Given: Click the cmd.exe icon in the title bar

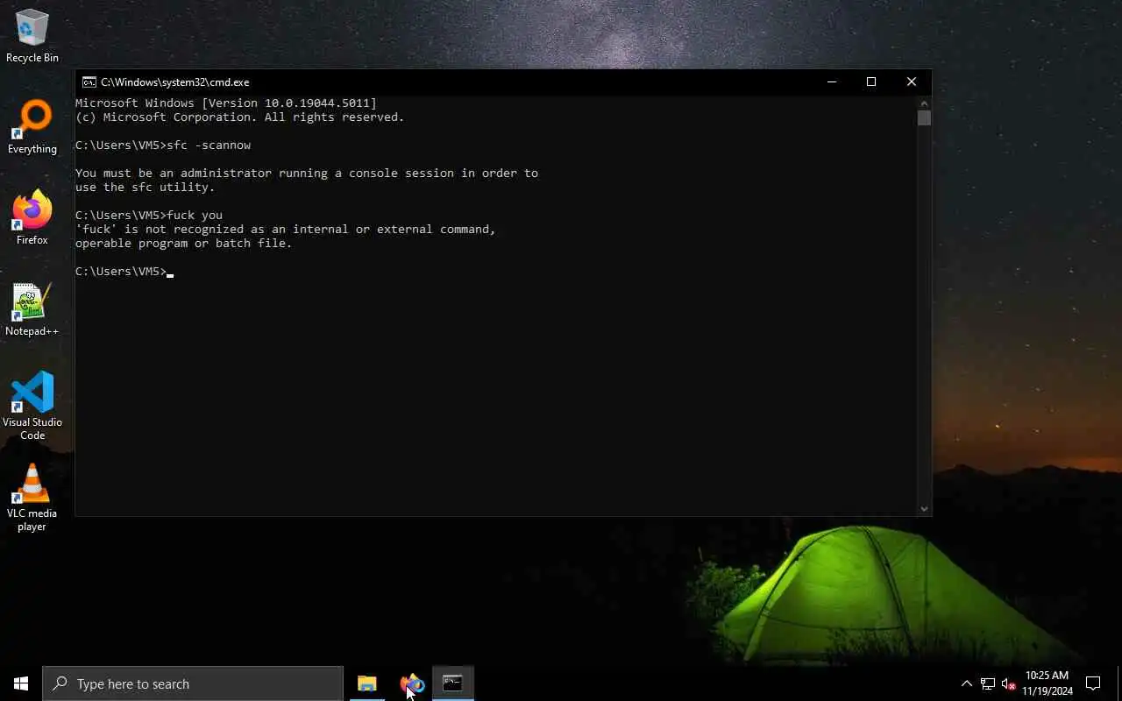Looking at the screenshot, I should [89, 81].
